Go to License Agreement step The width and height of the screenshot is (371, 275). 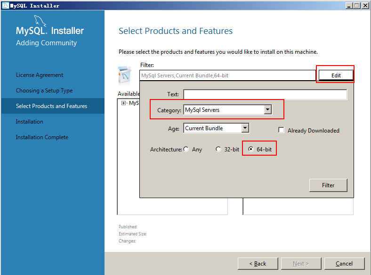40,75
